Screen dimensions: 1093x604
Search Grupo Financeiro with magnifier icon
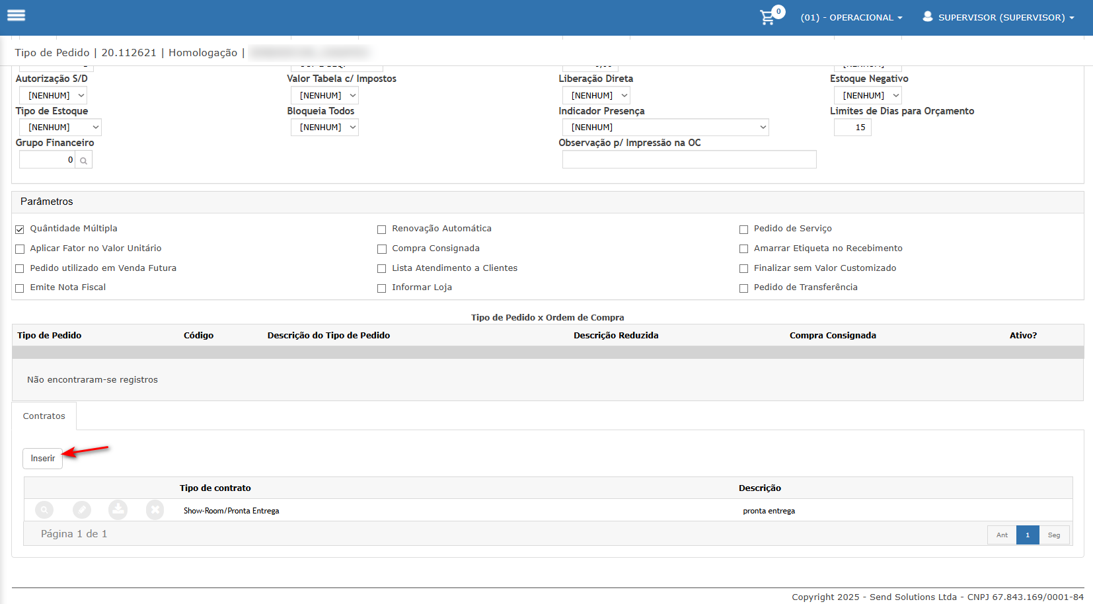coord(83,160)
